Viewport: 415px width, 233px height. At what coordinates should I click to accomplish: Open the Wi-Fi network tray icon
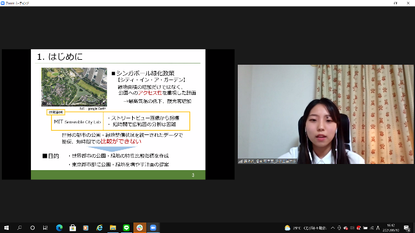coord(372,227)
